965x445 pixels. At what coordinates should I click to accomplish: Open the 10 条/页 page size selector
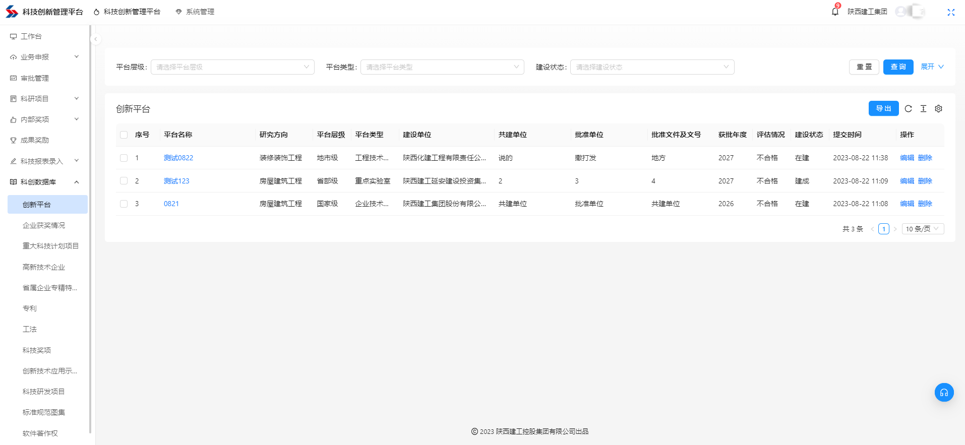coord(922,229)
